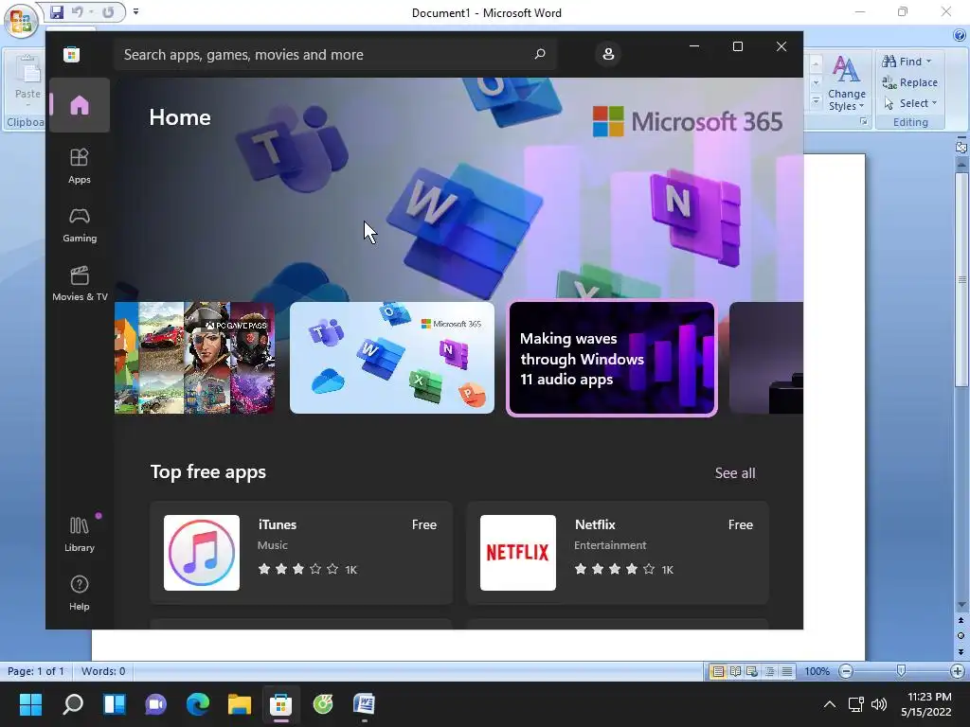Click See all for Top free apps
Screen dimensions: 970x727
coord(735,473)
